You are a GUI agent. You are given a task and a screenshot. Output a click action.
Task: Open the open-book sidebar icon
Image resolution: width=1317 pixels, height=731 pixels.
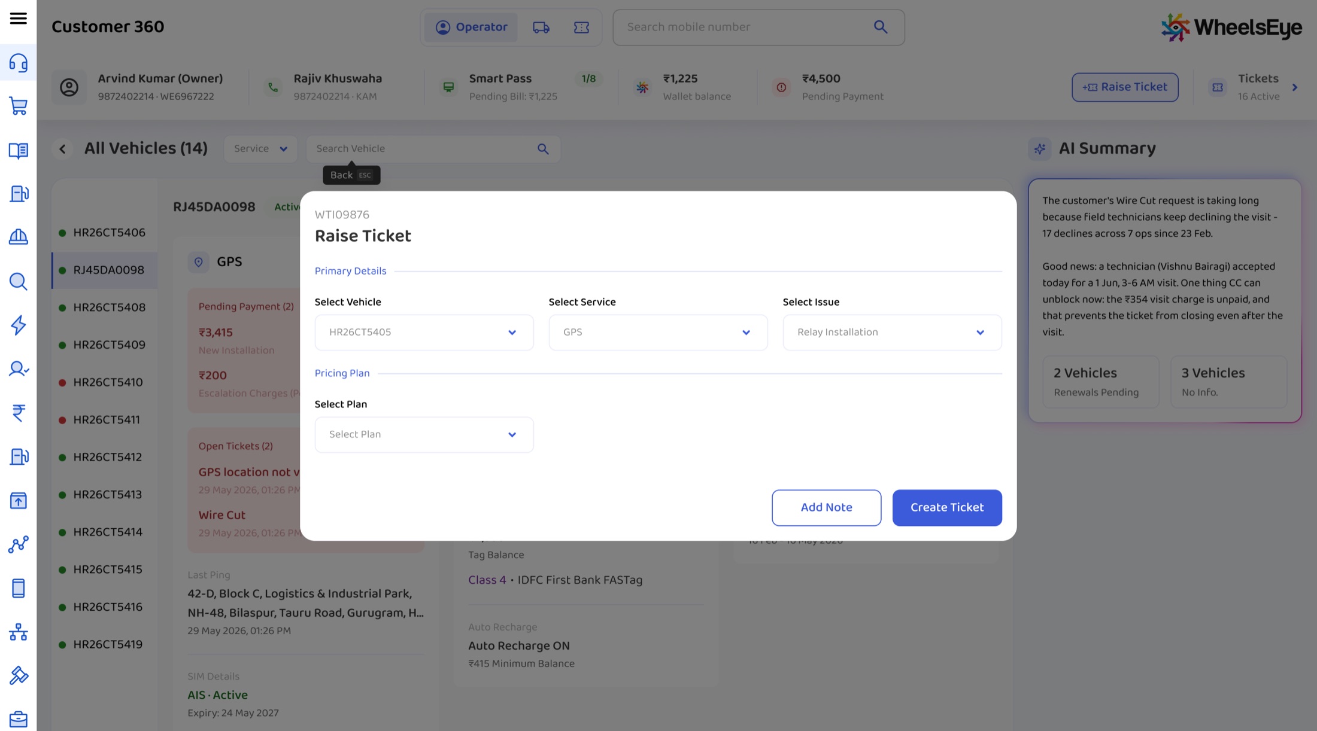[18, 150]
